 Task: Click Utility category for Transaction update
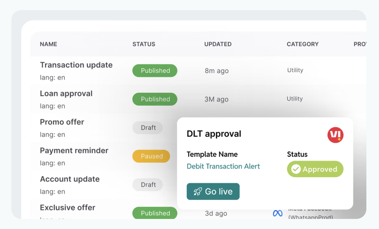(x=295, y=70)
